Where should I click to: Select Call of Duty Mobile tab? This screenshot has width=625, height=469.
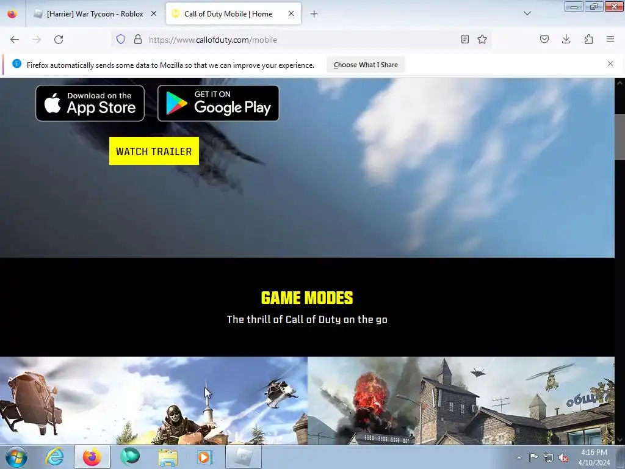point(233,14)
